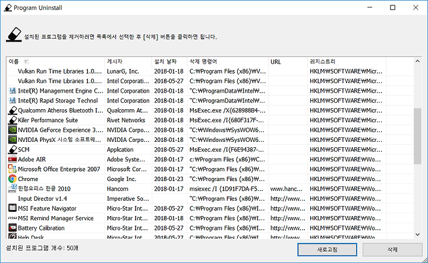The width and height of the screenshot is (428, 263).
Task: Click MsiExec.exe /X{628988B4 uninstall command
Action: click(227, 110)
